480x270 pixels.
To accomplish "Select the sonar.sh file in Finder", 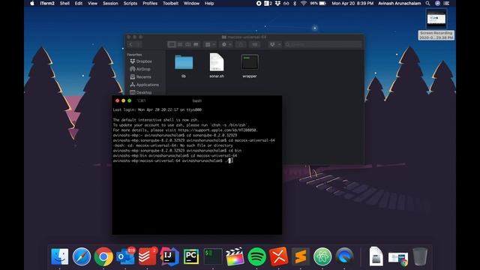I will (217, 65).
